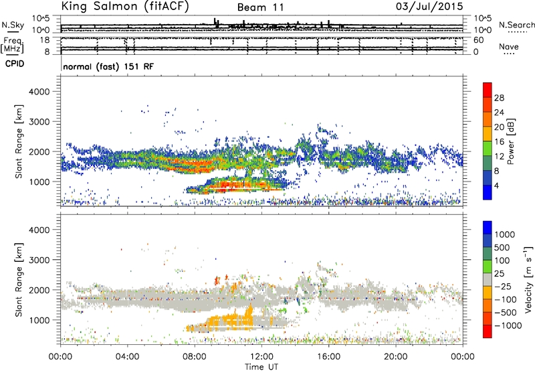
Task: Click the red band of Power color bar
Action: click(x=488, y=90)
